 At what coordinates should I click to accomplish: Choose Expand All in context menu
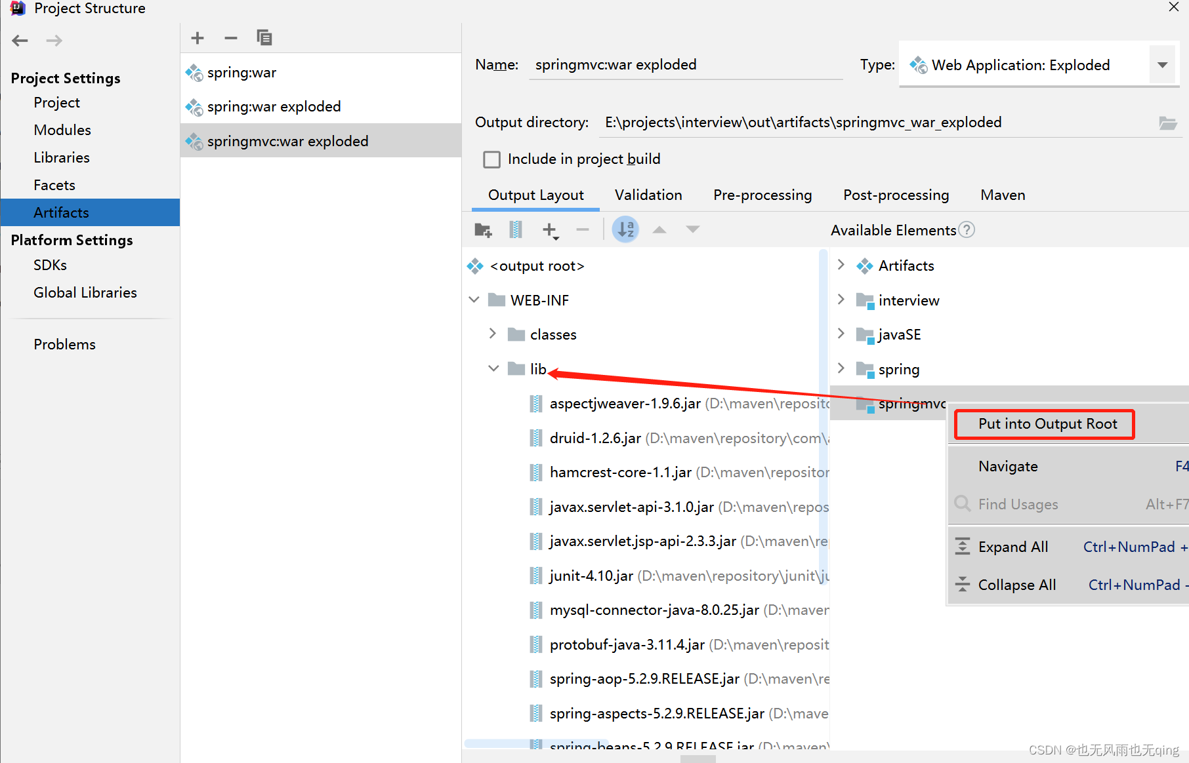(x=1070, y=547)
